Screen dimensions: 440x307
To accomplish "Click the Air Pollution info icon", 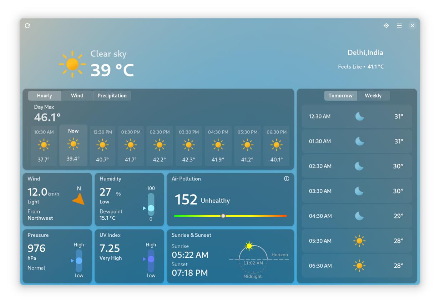I will pyautogui.click(x=287, y=178).
